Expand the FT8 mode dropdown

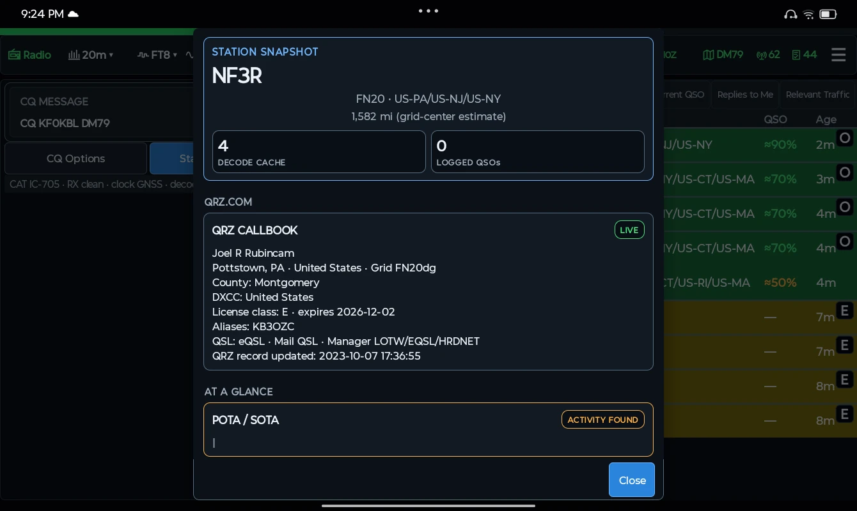click(157, 55)
